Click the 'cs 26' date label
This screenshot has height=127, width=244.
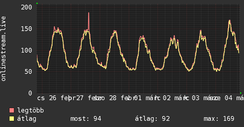(x=47, y=98)
